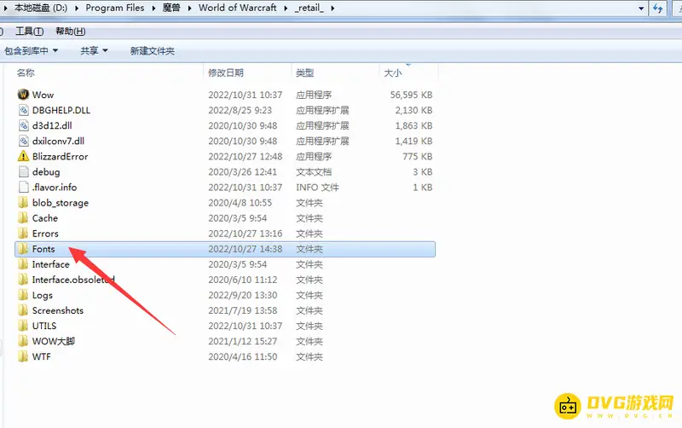This screenshot has width=682, height=428.
Task: Open the 帮助(H) menu
Action: [x=71, y=32]
